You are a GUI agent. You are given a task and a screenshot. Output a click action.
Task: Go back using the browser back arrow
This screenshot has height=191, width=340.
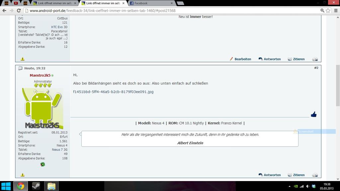click(x=4, y=11)
